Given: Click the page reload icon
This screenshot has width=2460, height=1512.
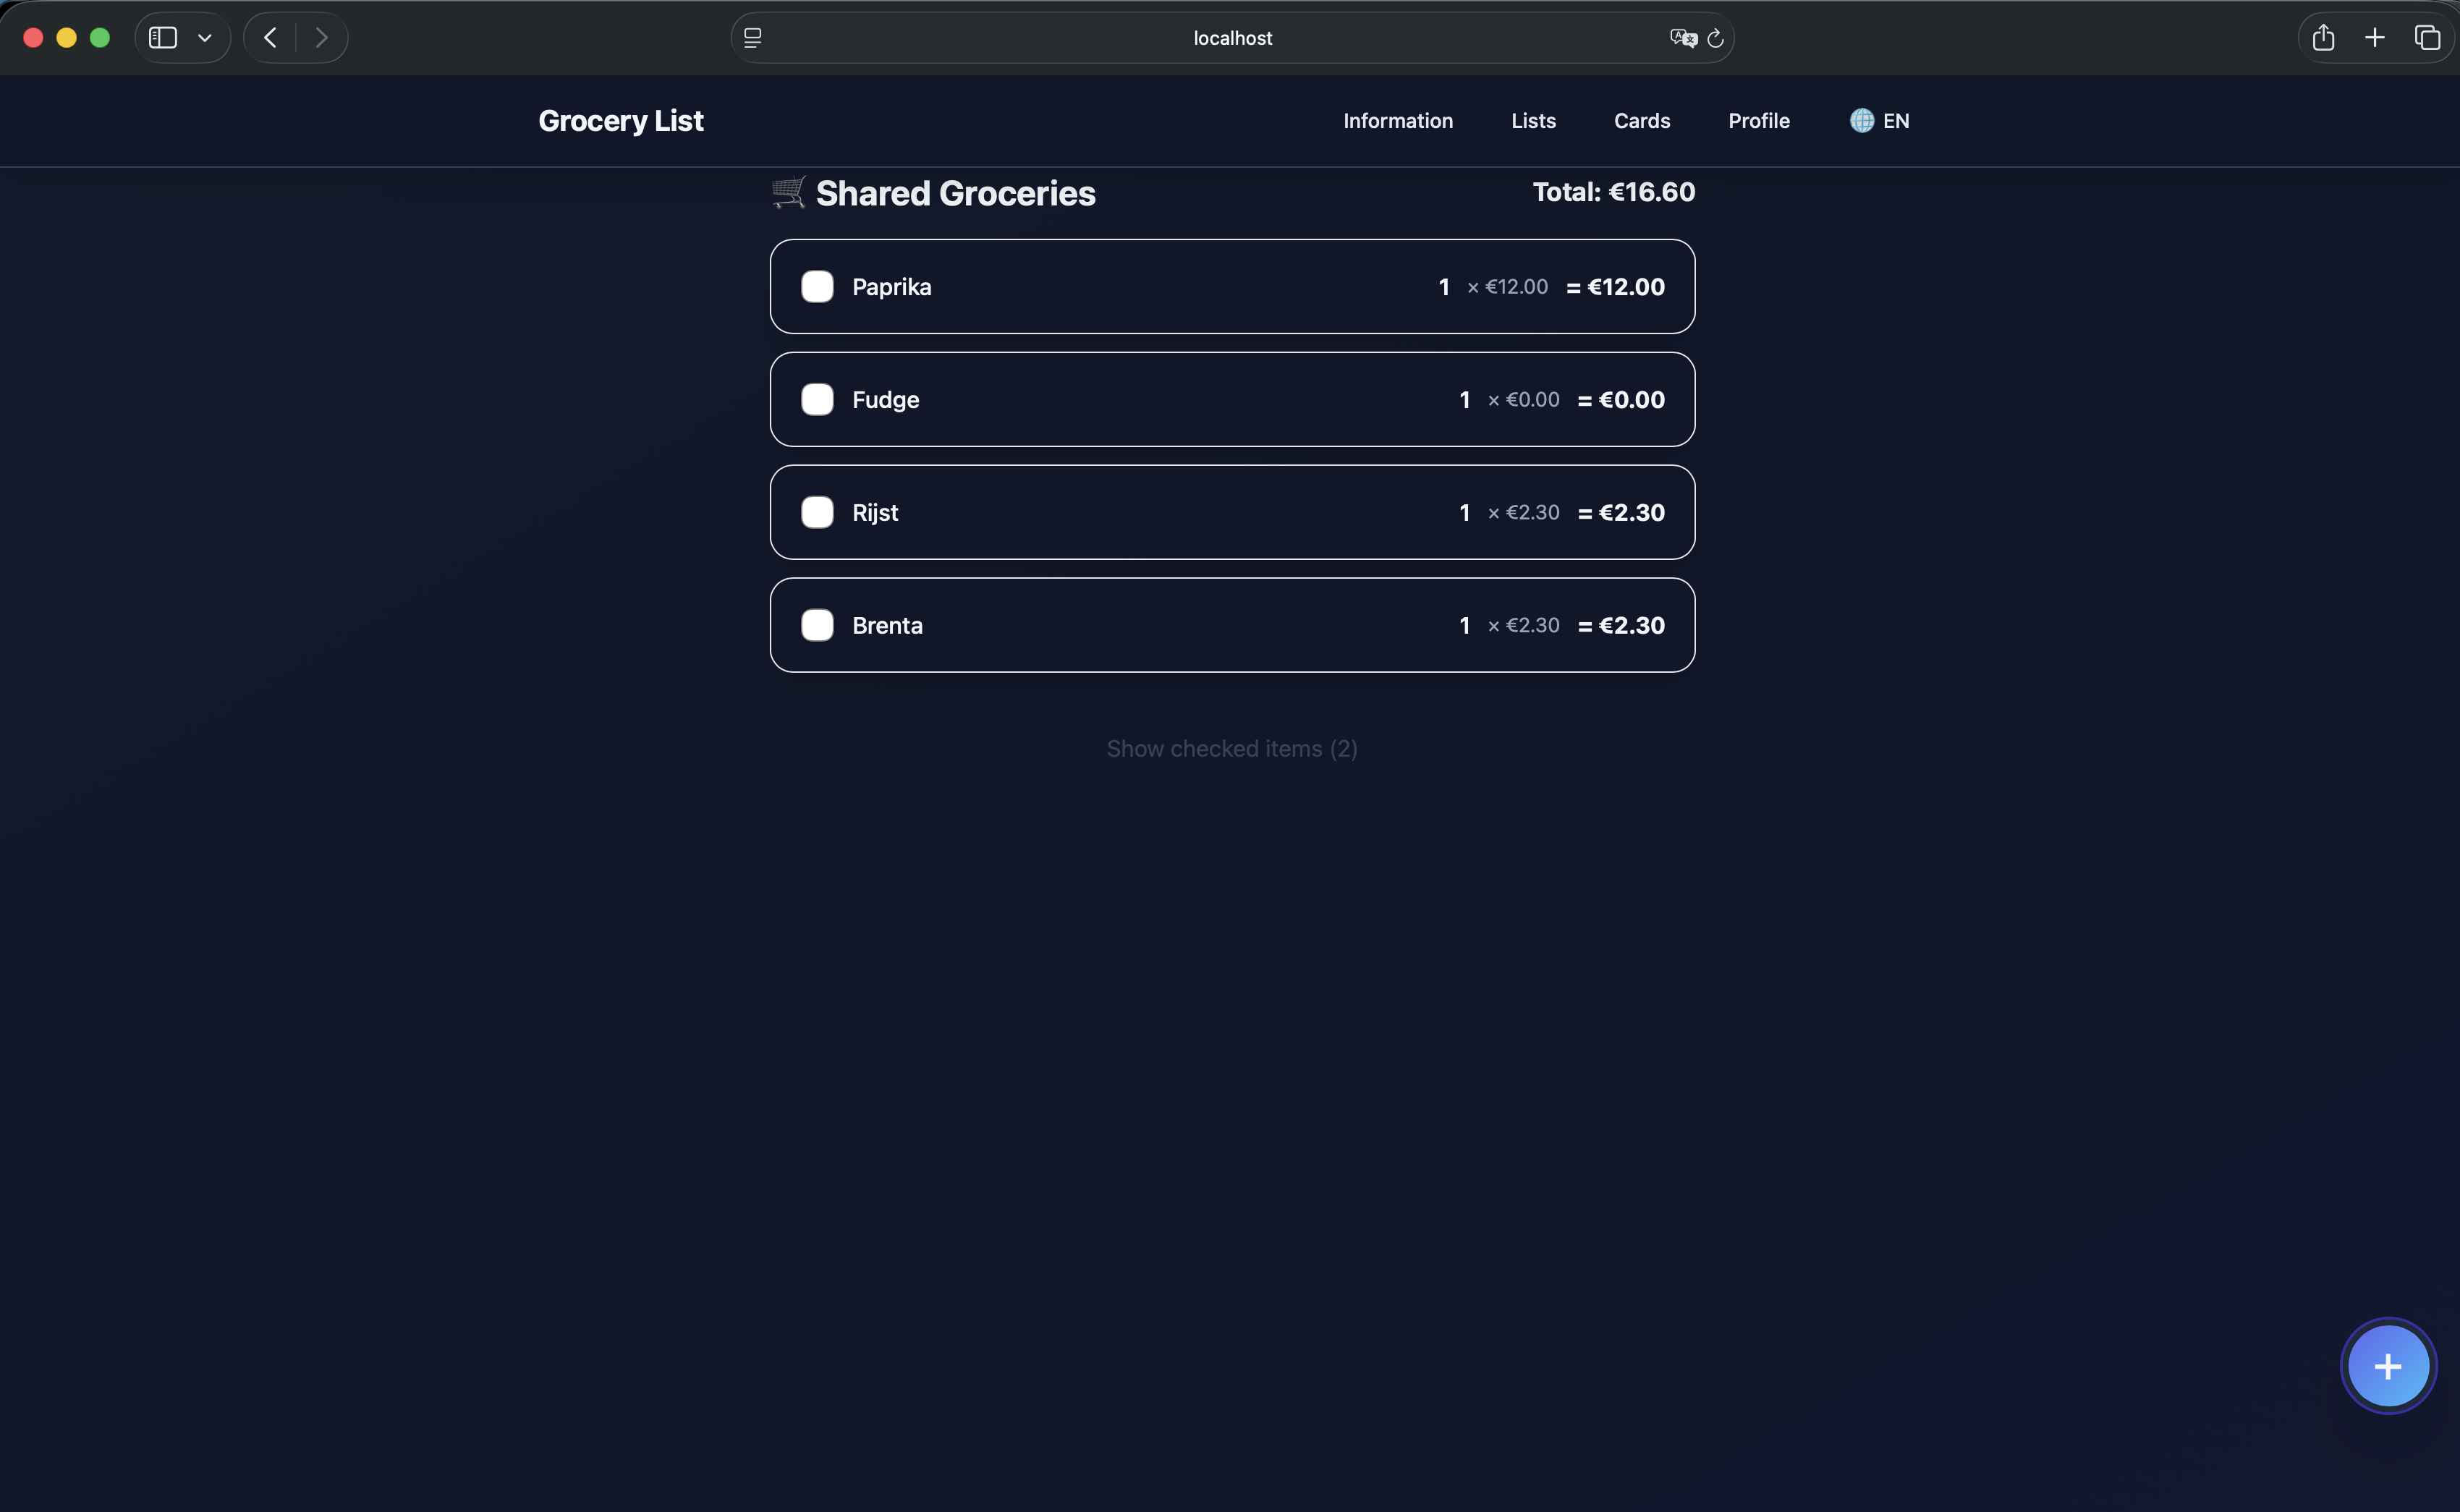Looking at the screenshot, I should [x=1715, y=38].
